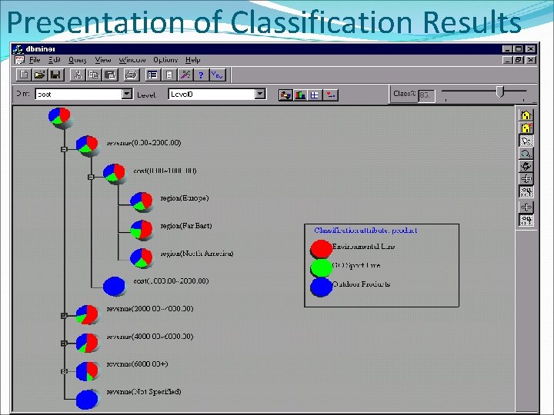The image size is (554, 415).
Task: Click the blue question mark help icon
Action: pos(201,75)
